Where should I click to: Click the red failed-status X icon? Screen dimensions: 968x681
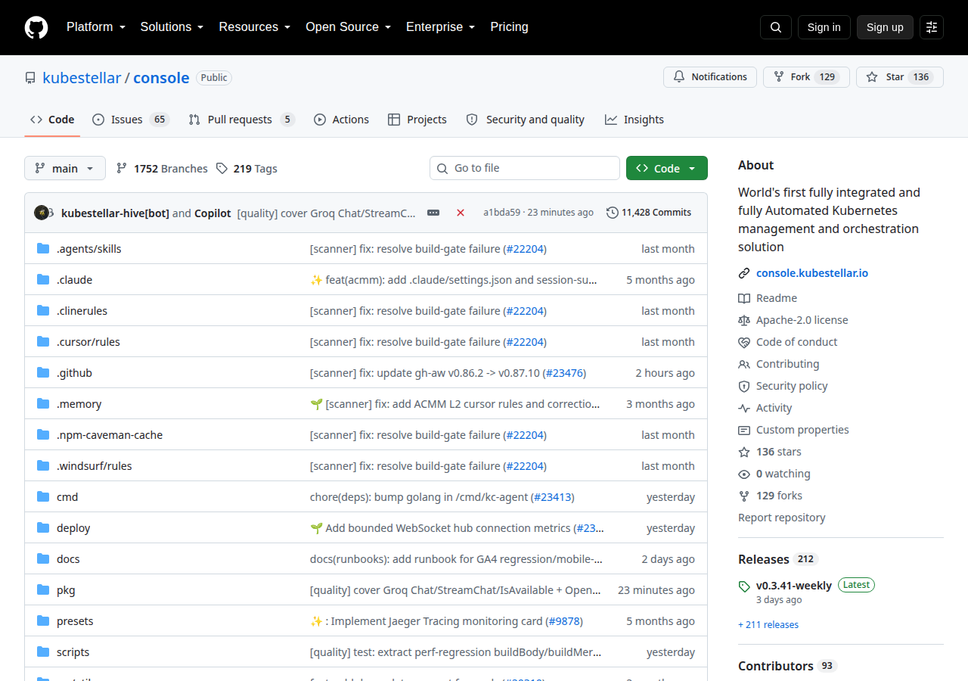pyautogui.click(x=461, y=213)
